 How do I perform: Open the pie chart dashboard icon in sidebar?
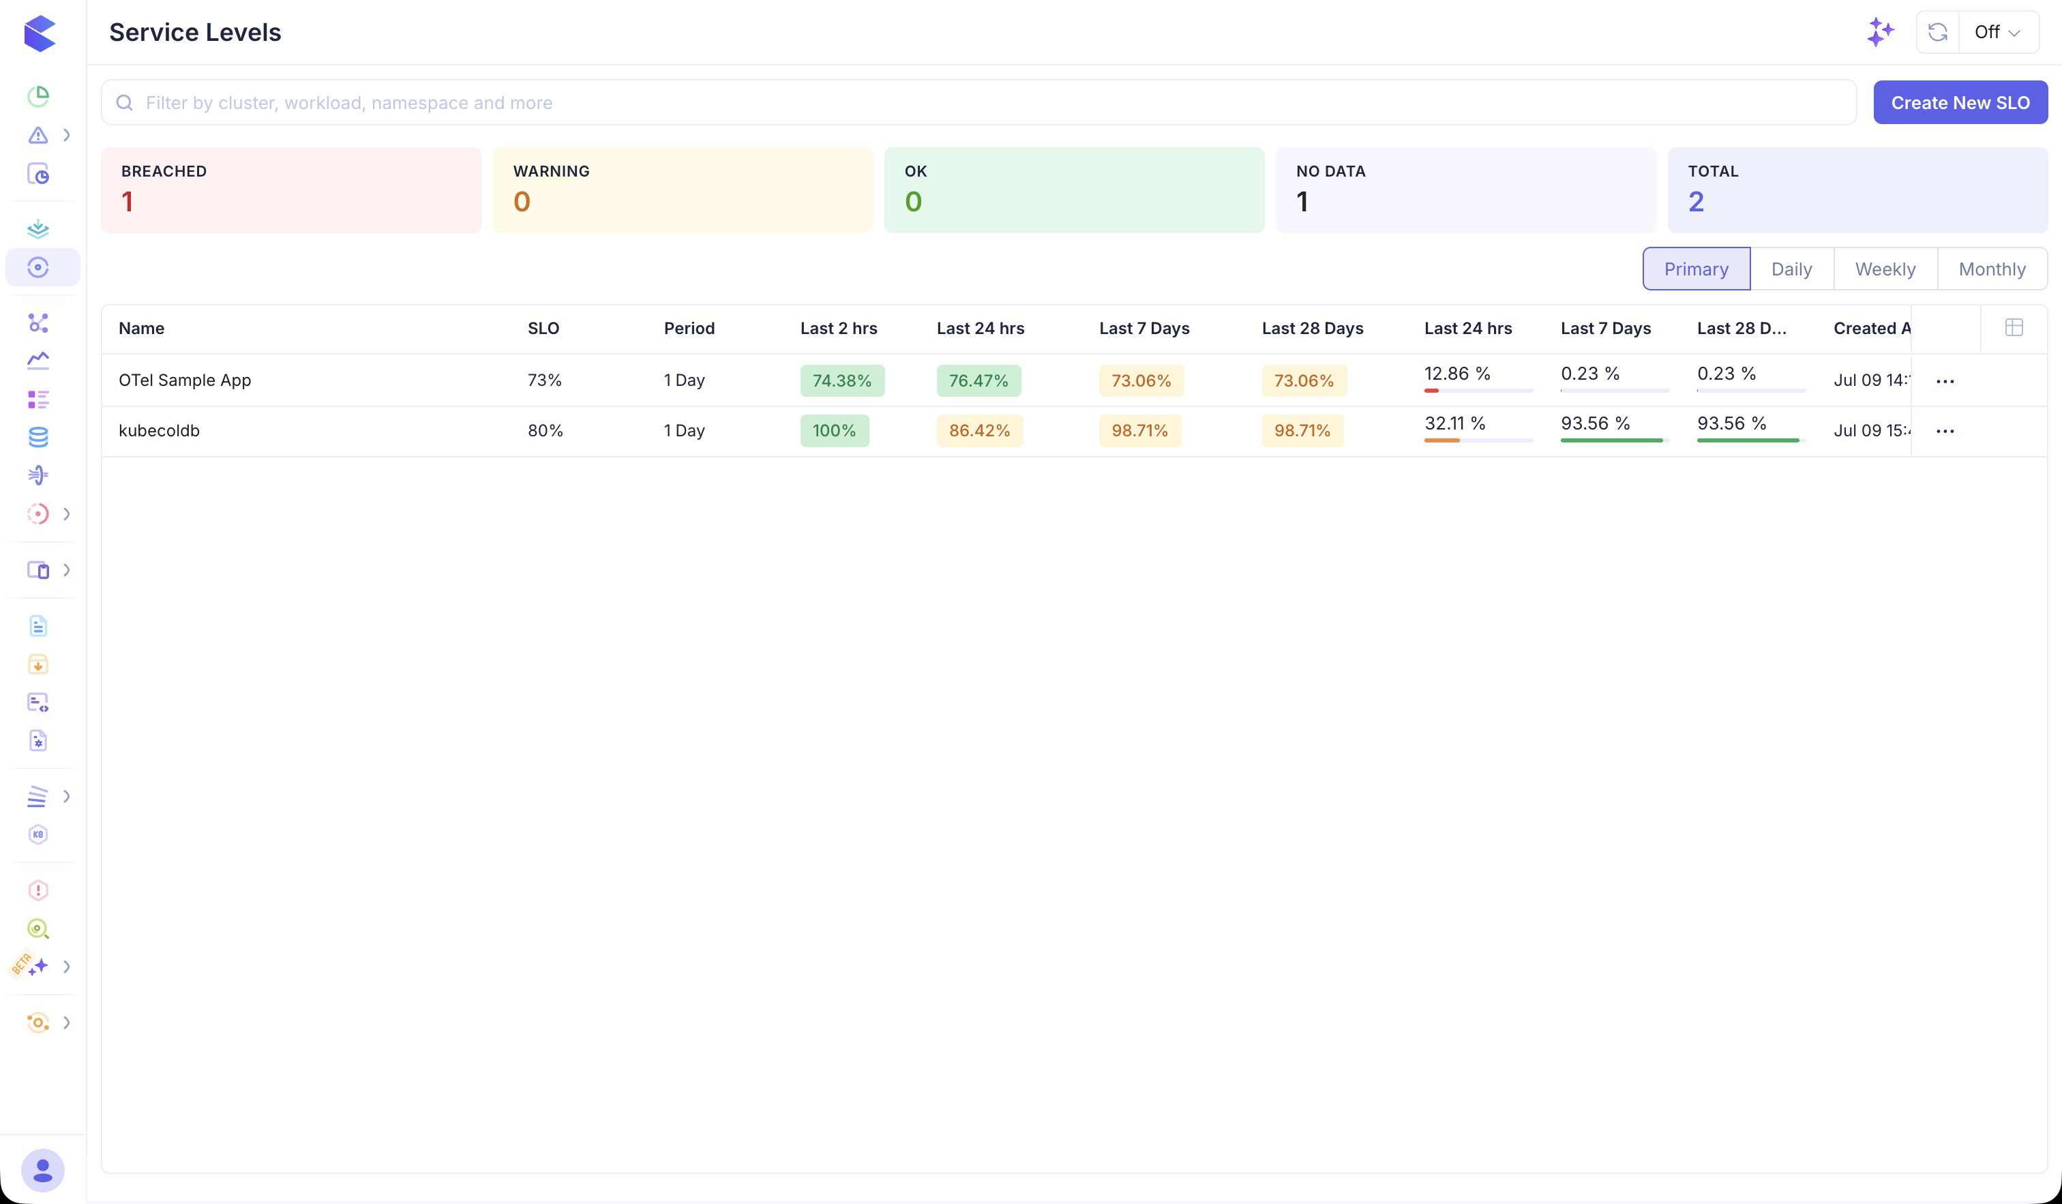point(38,97)
